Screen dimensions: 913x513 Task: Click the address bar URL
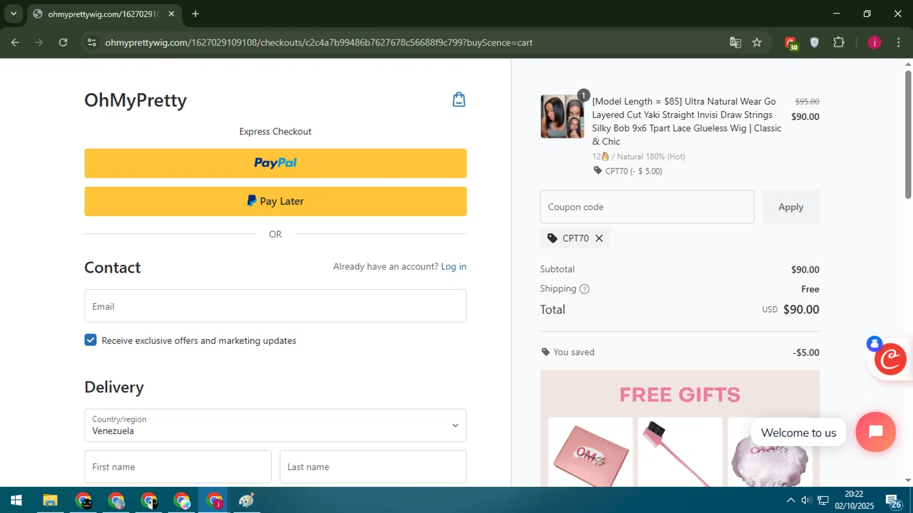(x=318, y=43)
